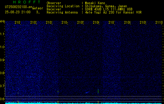Click the 2105 time axis label
The image size is (164, 104).
(80, 22)
